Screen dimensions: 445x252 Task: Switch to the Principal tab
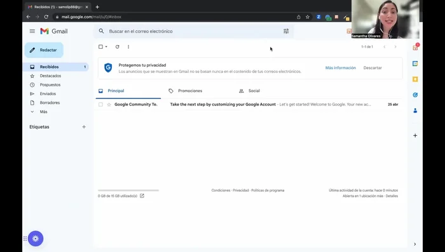pyautogui.click(x=128, y=91)
